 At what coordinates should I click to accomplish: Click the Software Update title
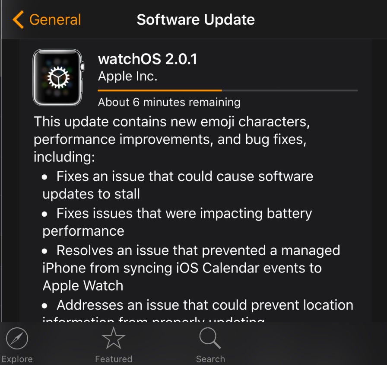[x=196, y=19]
